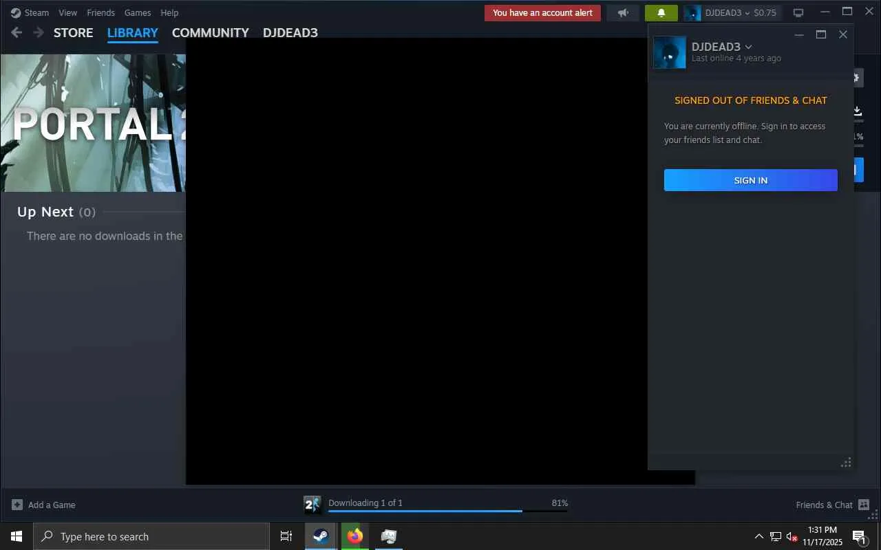The width and height of the screenshot is (881, 550).
Task: Click the red account alert button
Action: pos(543,13)
